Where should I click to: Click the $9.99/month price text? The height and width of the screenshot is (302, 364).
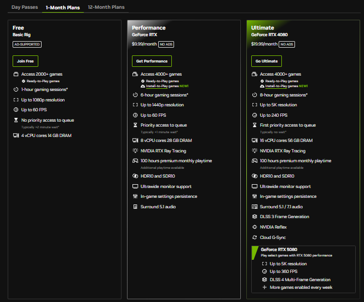point(144,44)
